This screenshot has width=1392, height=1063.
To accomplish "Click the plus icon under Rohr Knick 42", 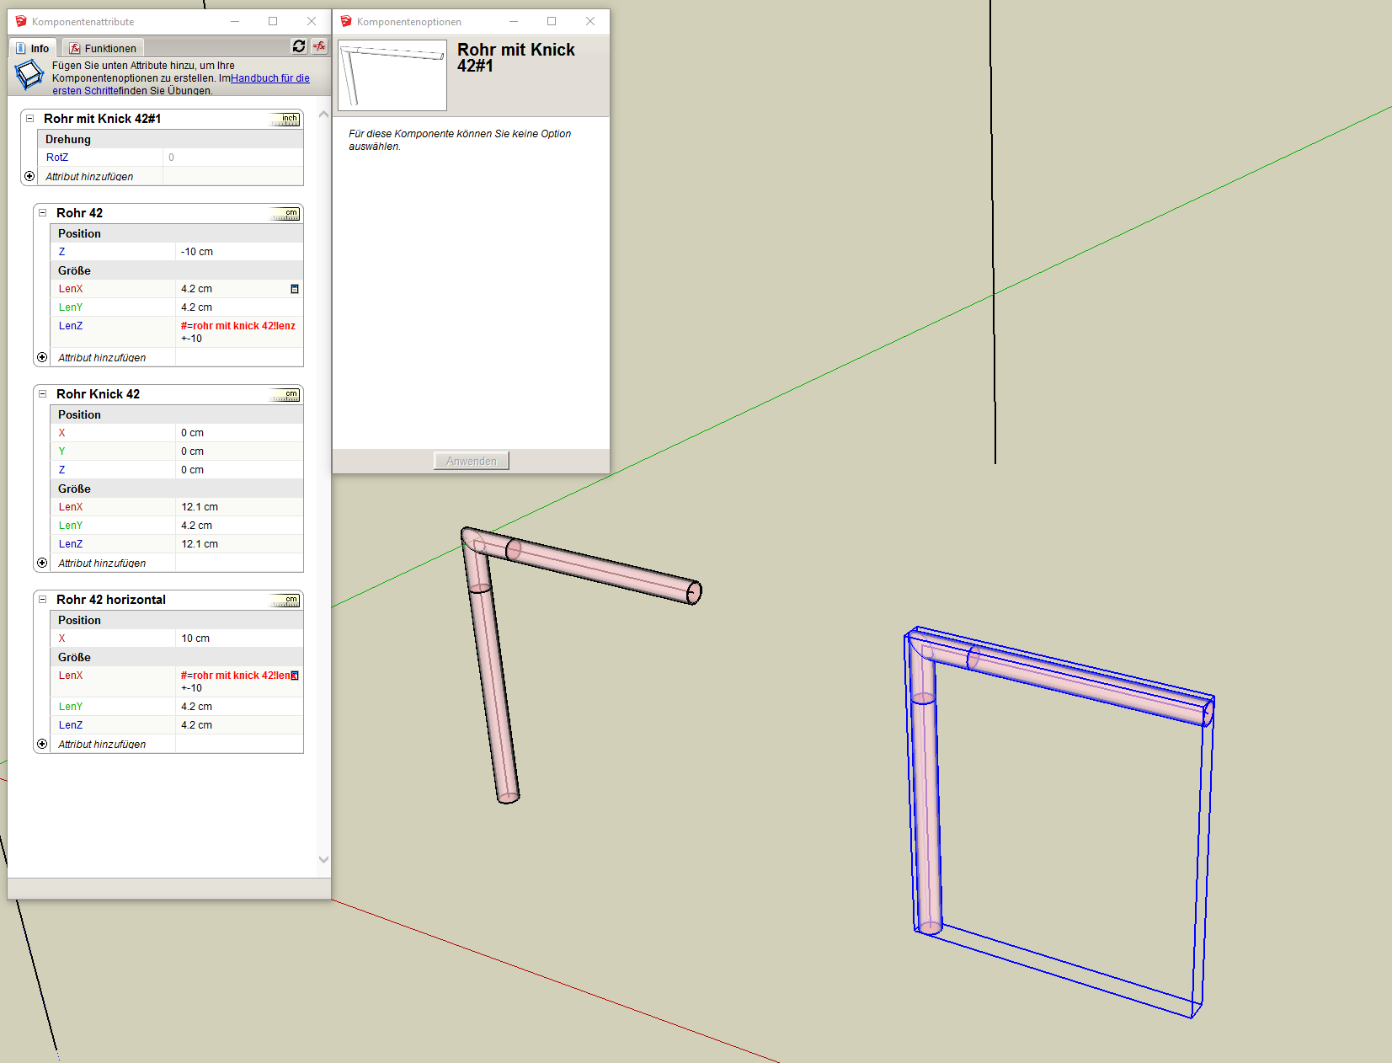I will (x=42, y=563).
